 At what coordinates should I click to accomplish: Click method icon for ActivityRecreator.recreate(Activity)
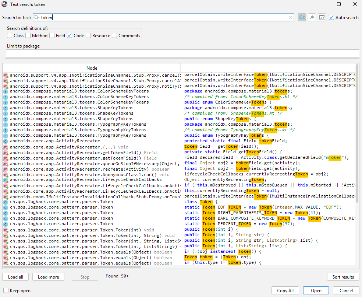[x=6, y=169]
